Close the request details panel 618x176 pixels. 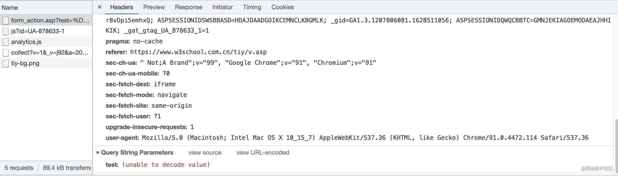(100, 7)
